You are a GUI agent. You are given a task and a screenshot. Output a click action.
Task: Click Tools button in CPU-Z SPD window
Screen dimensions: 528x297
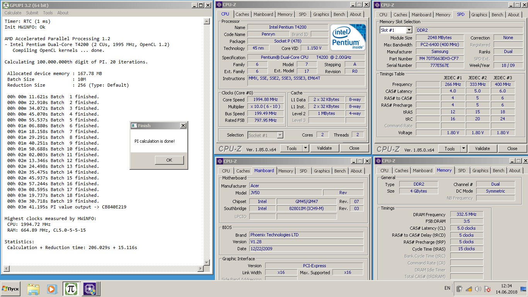tap(450, 148)
